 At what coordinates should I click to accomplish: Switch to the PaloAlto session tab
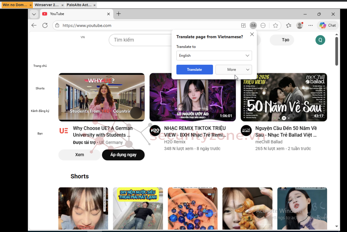click(x=79, y=5)
